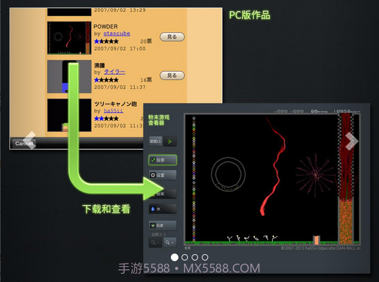Play the simulation with the green play button
This screenshot has width=379, height=282.
pos(170,142)
